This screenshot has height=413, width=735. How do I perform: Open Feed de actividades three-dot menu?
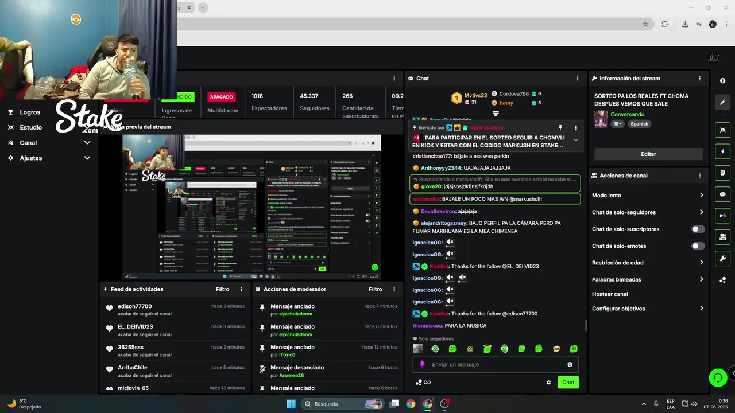[x=241, y=290]
